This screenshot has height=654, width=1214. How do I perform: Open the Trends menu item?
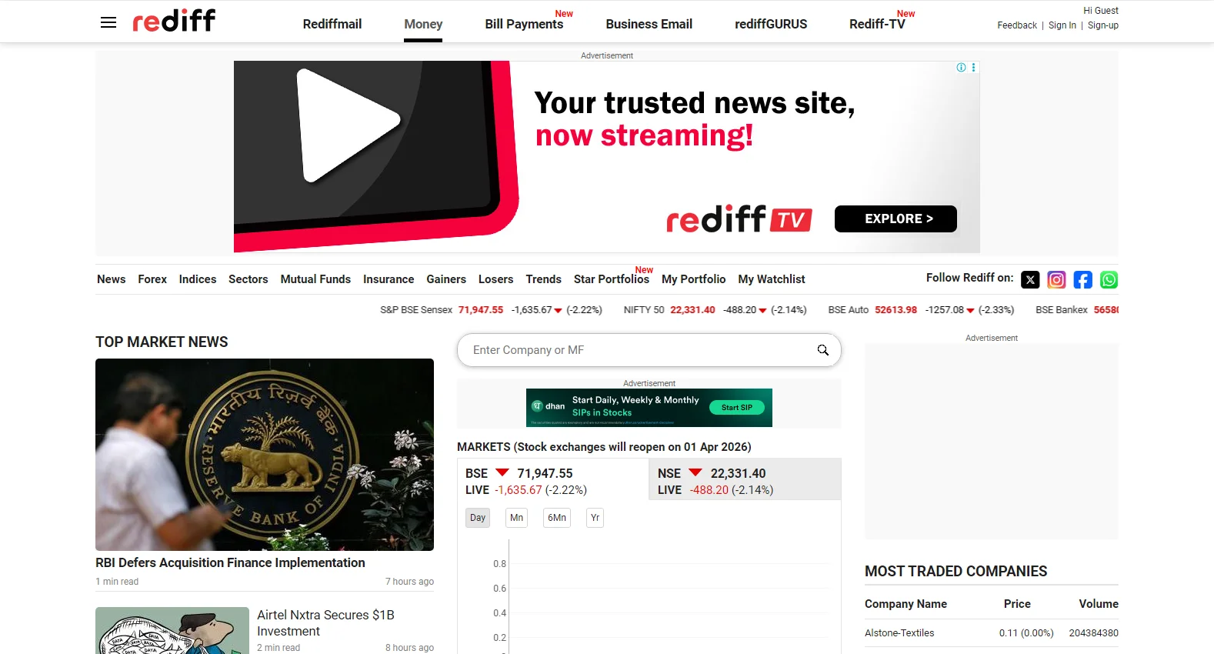tap(543, 279)
